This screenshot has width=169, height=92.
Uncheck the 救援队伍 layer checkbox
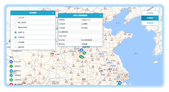(16, 32)
